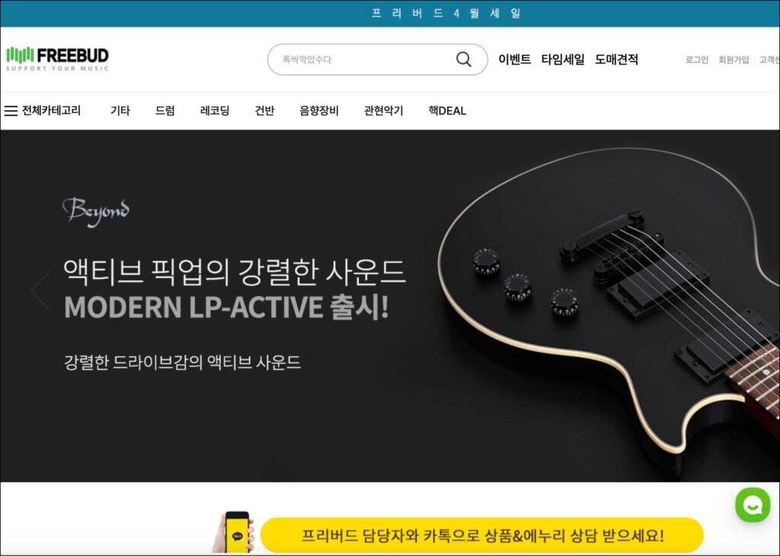Click the FREEBUD logo
780x556 pixels.
click(x=57, y=59)
